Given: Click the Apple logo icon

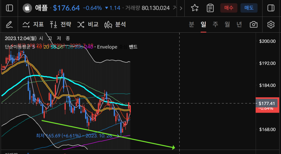Looking at the screenshot, I should click(27, 8).
